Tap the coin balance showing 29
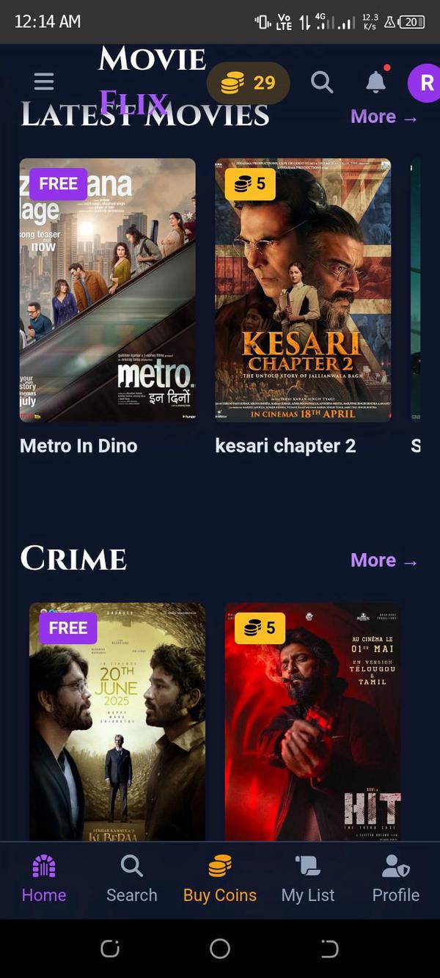This screenshot has height=978, width=440. (x=249, y=82)
